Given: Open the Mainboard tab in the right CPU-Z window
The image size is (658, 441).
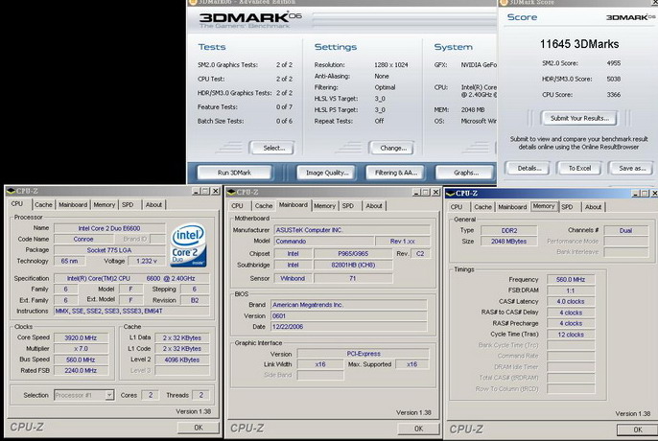Looking at the screenshot, I should (512, 206).
